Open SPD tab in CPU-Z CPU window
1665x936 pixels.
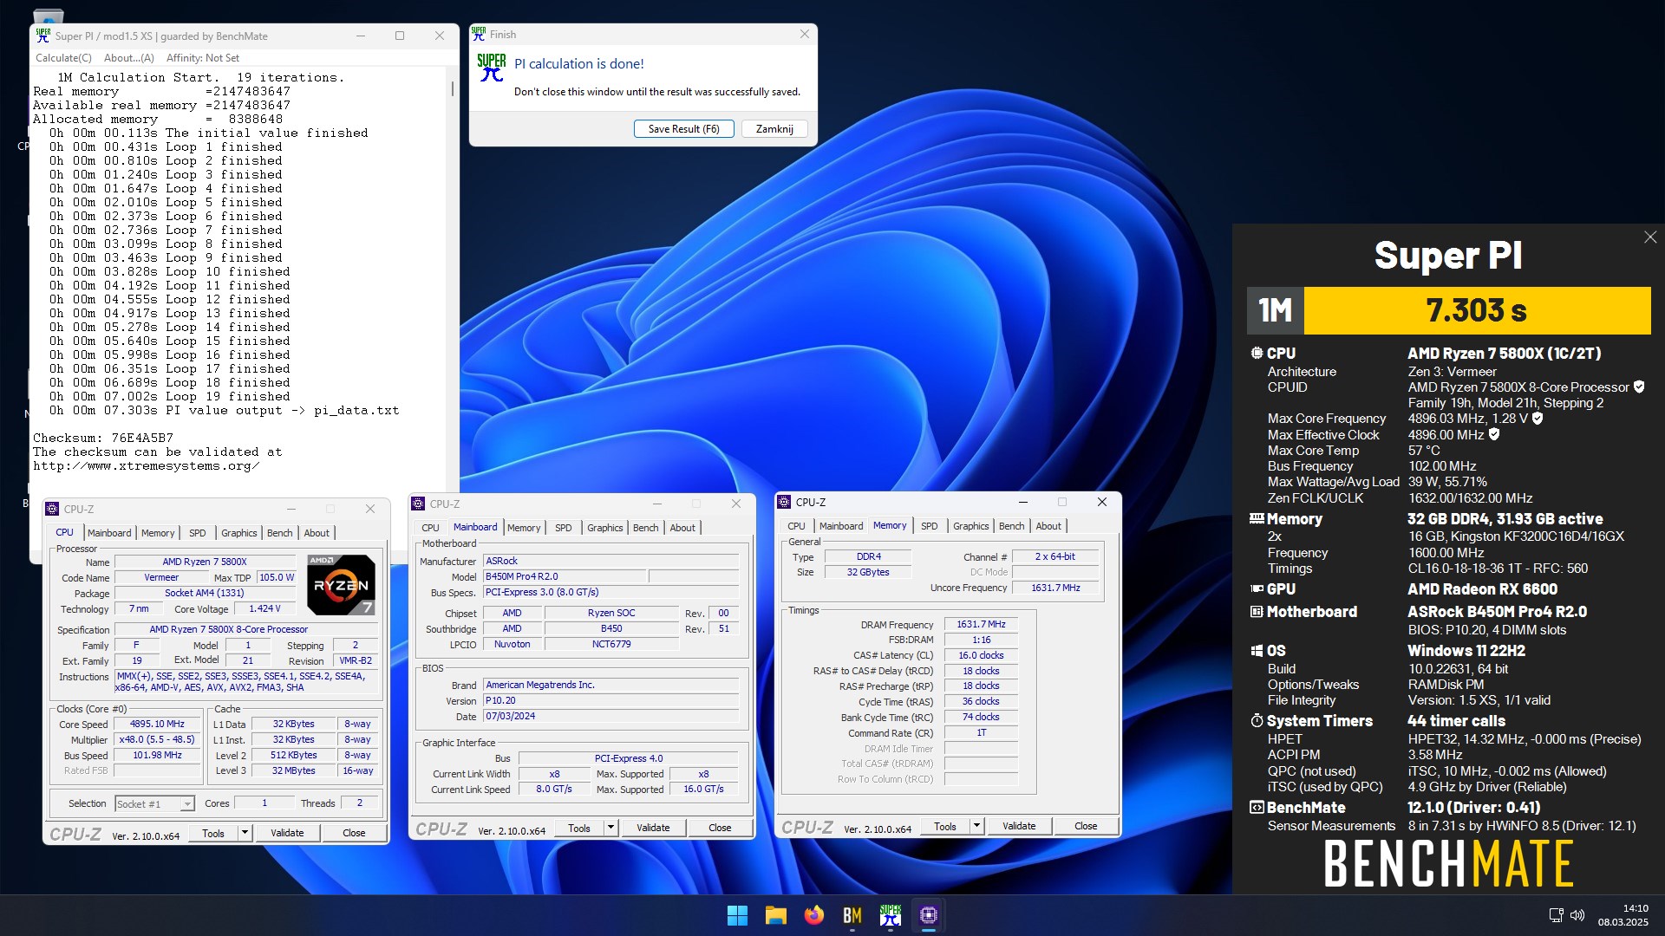[x=198, y=533]
